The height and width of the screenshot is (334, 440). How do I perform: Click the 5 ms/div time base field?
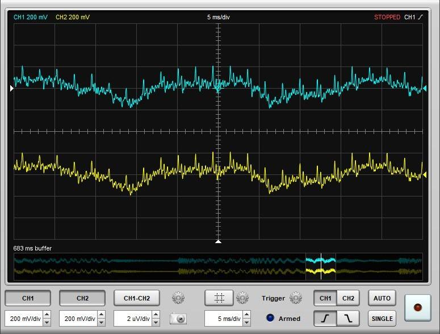pyautogui.click(x=224, y=319)
